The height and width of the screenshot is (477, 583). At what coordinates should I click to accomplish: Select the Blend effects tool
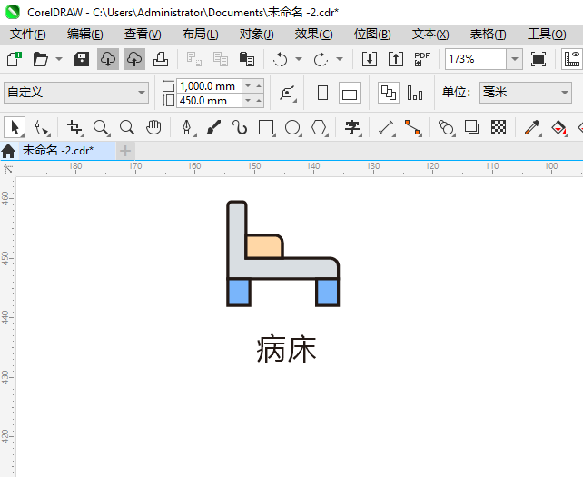click(446, 127)
